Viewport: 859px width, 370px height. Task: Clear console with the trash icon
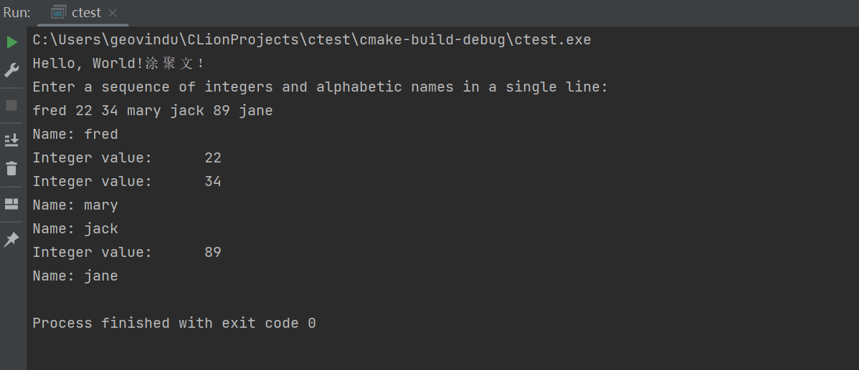tap(11, 169)
